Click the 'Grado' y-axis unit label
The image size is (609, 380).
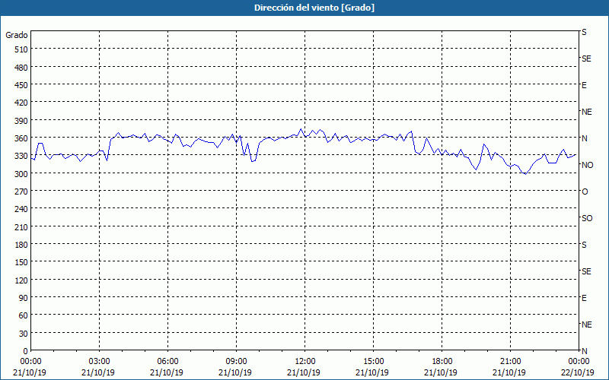click(17, 35)
